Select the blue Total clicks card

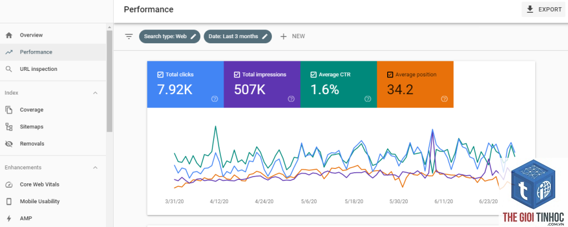tap(185, 85)
